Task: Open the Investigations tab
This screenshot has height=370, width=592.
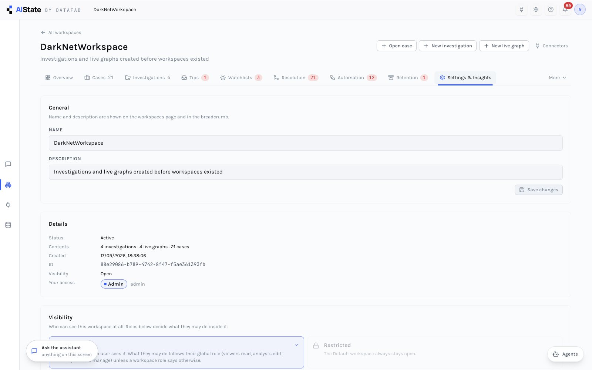Action: click(148, 78)
